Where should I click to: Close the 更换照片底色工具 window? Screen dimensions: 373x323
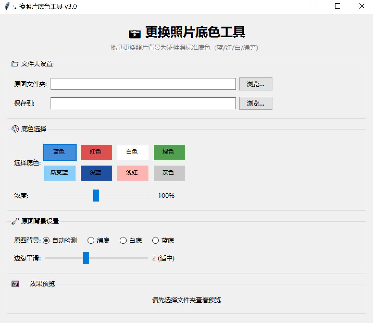pyautogui.click(x=362, y=6)
